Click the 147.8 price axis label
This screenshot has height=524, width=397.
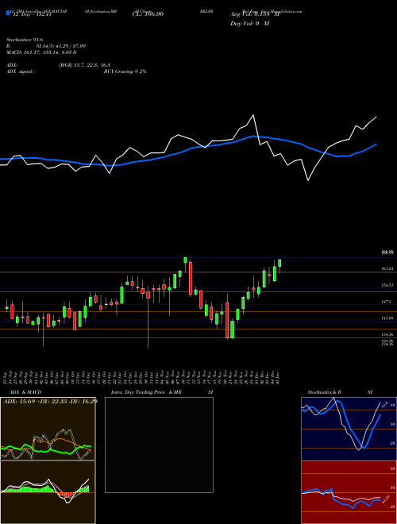click(387, 302)
